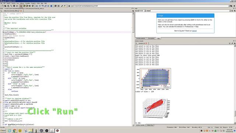Open the File menu
236x133 pixels.
click(1, 3)
